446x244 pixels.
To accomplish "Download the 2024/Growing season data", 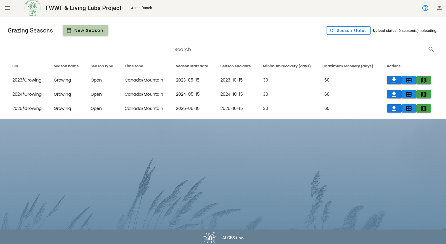I will click(394, 94).
